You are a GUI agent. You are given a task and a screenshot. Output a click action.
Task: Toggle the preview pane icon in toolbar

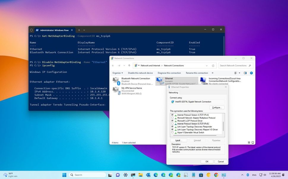pos(245,73)
